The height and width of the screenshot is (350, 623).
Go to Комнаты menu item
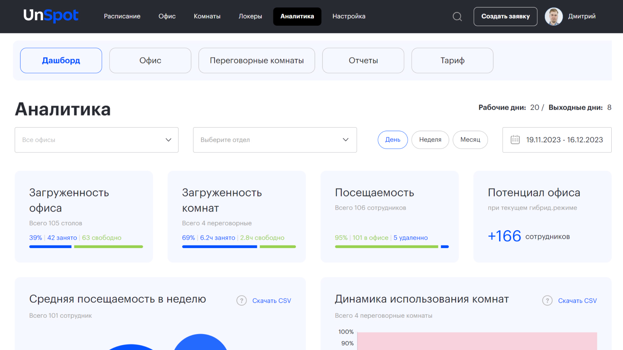[207, 16]
